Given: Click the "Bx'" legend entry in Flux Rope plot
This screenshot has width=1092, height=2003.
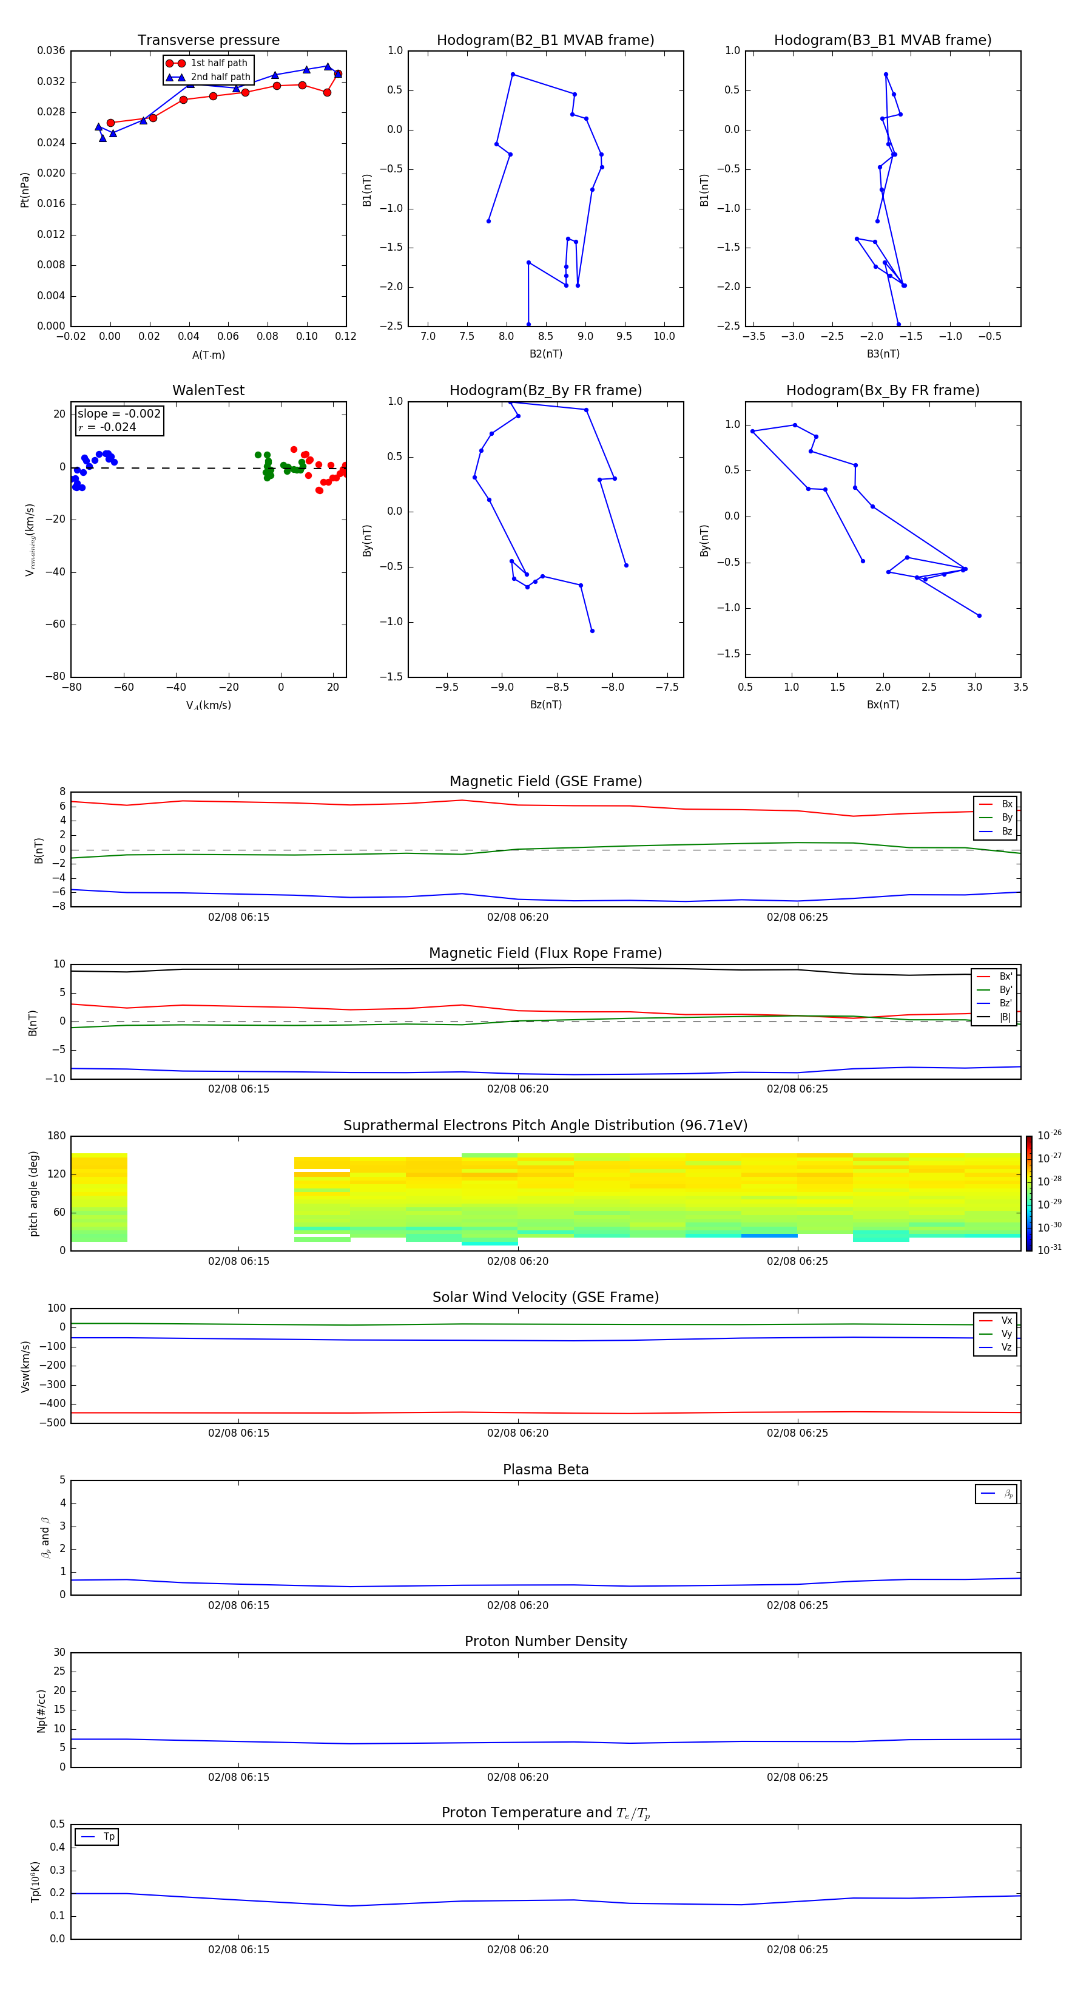Looking at the screenshot, I should coord(994,977).
